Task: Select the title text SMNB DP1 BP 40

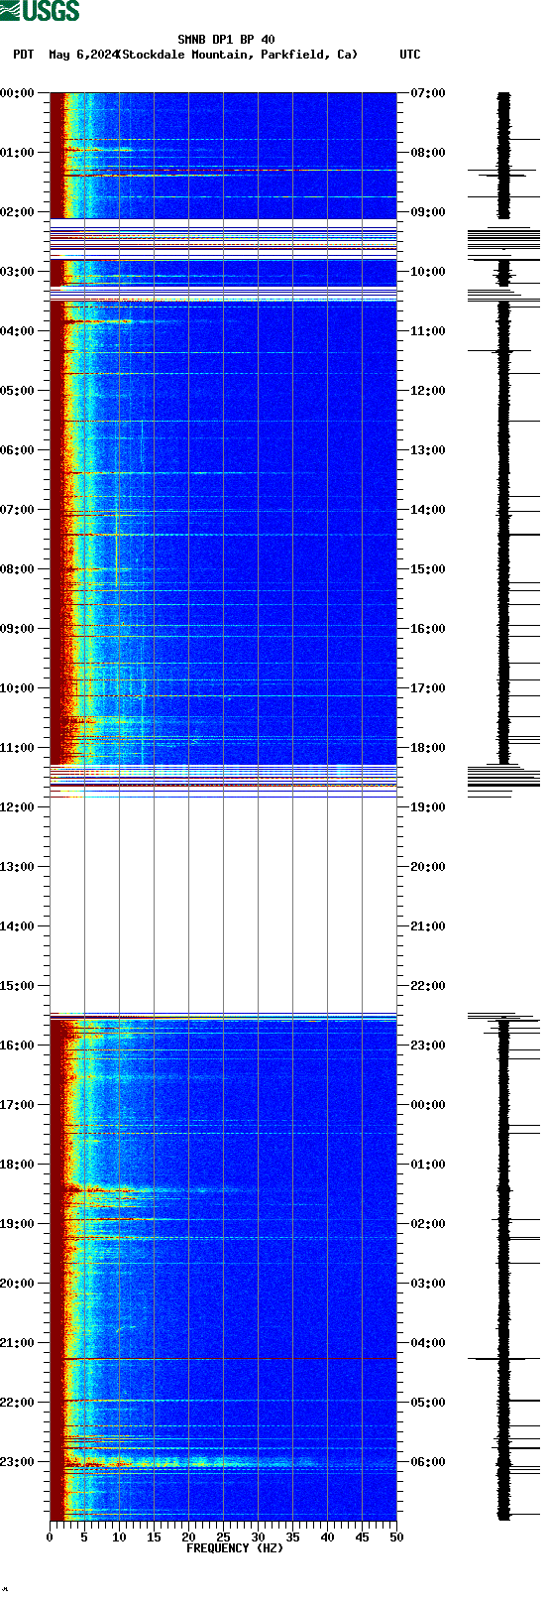Action: [226, 40]
